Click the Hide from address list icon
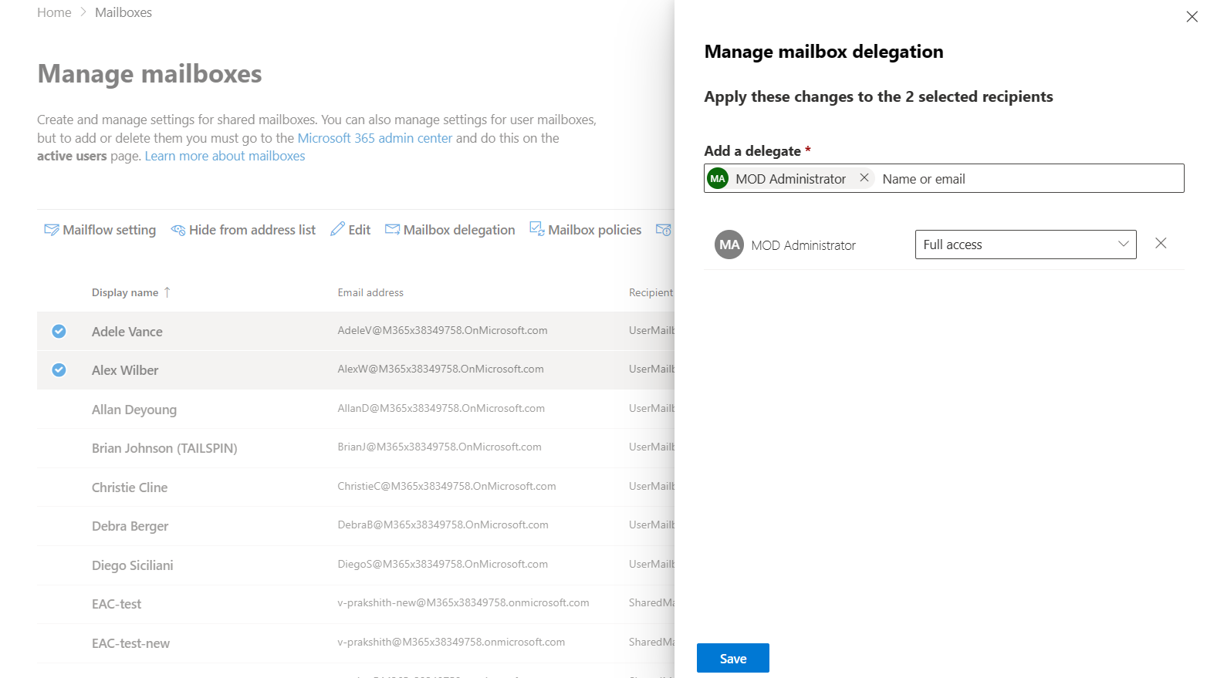 click(178, 230)
